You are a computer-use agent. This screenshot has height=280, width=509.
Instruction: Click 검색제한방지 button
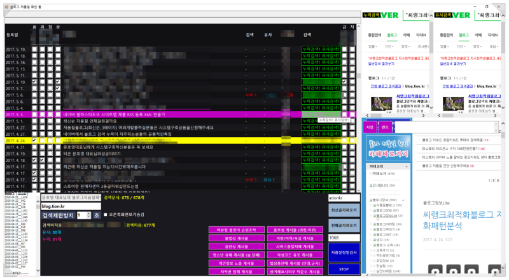[58, 215]
